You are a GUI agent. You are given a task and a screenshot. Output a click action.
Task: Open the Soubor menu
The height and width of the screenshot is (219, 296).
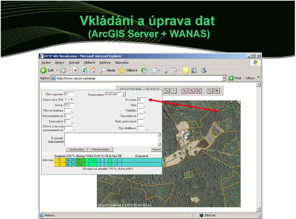(x=46, y=63)
